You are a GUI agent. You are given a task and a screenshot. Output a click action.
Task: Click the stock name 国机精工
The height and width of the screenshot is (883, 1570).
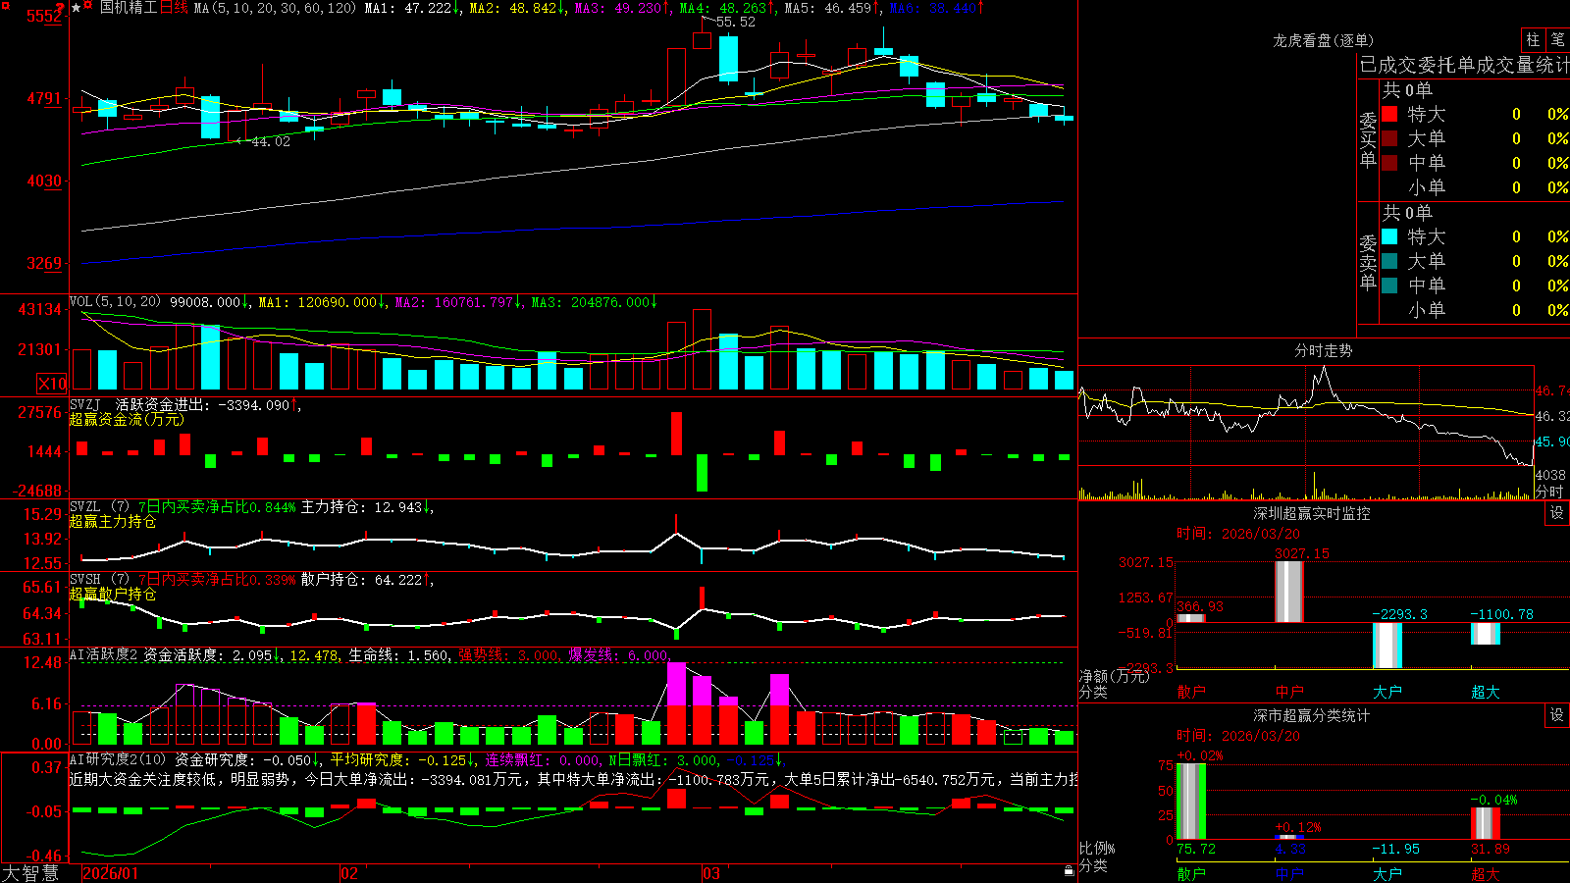click(128, 8)
